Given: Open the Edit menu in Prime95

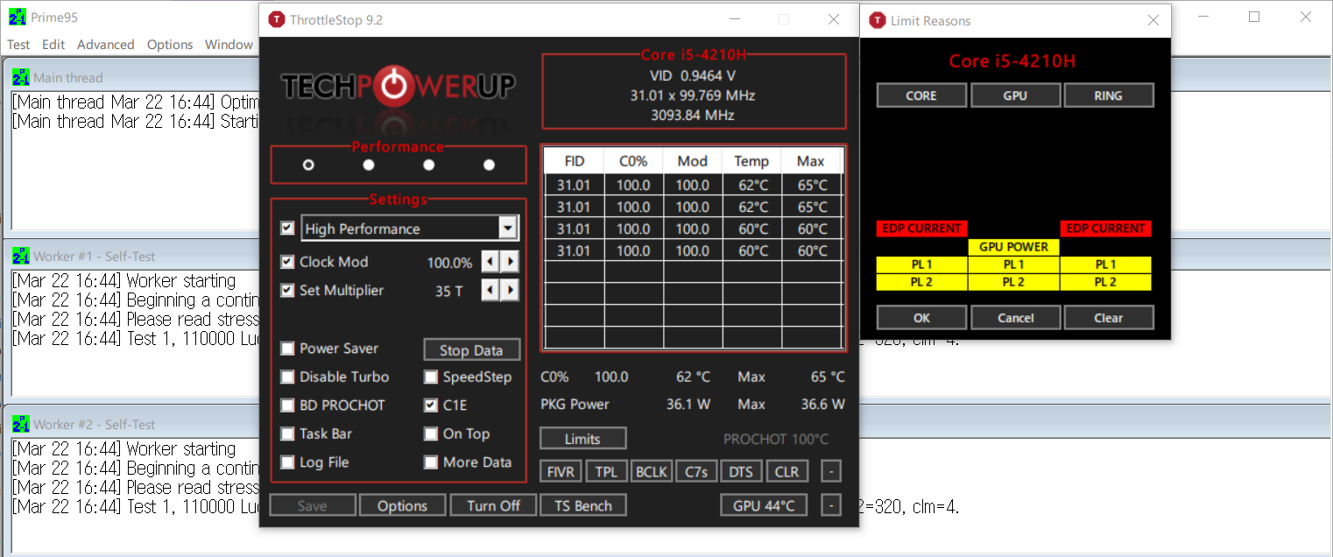Looking at the screenshot, I should tap(53, 45).
